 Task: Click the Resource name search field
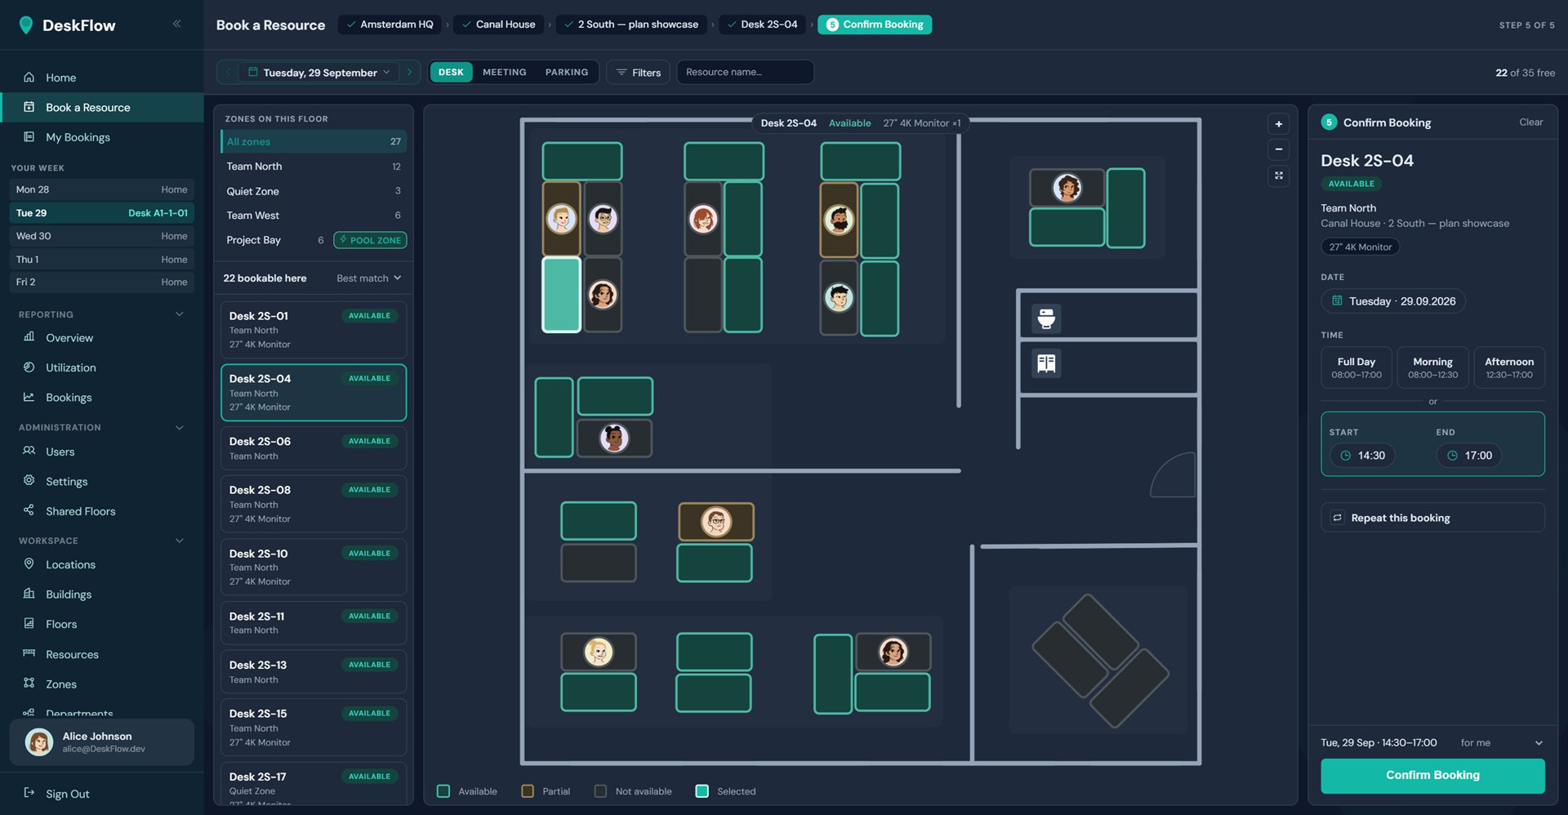coord(745,72)
